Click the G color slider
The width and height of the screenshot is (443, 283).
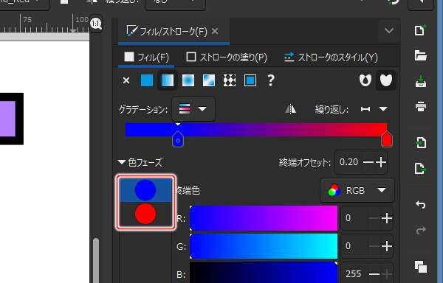264,246
